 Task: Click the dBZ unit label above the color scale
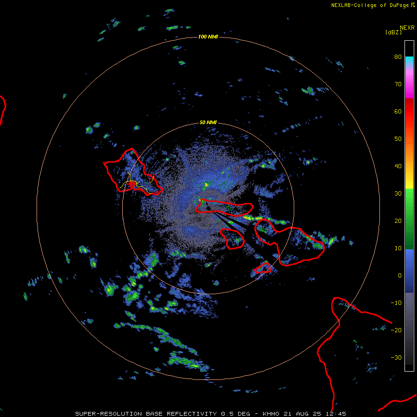click(x=393, y=32)
